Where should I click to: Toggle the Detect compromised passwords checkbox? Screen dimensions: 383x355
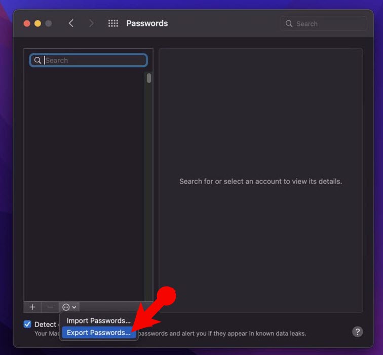click(x=27, y=324)
